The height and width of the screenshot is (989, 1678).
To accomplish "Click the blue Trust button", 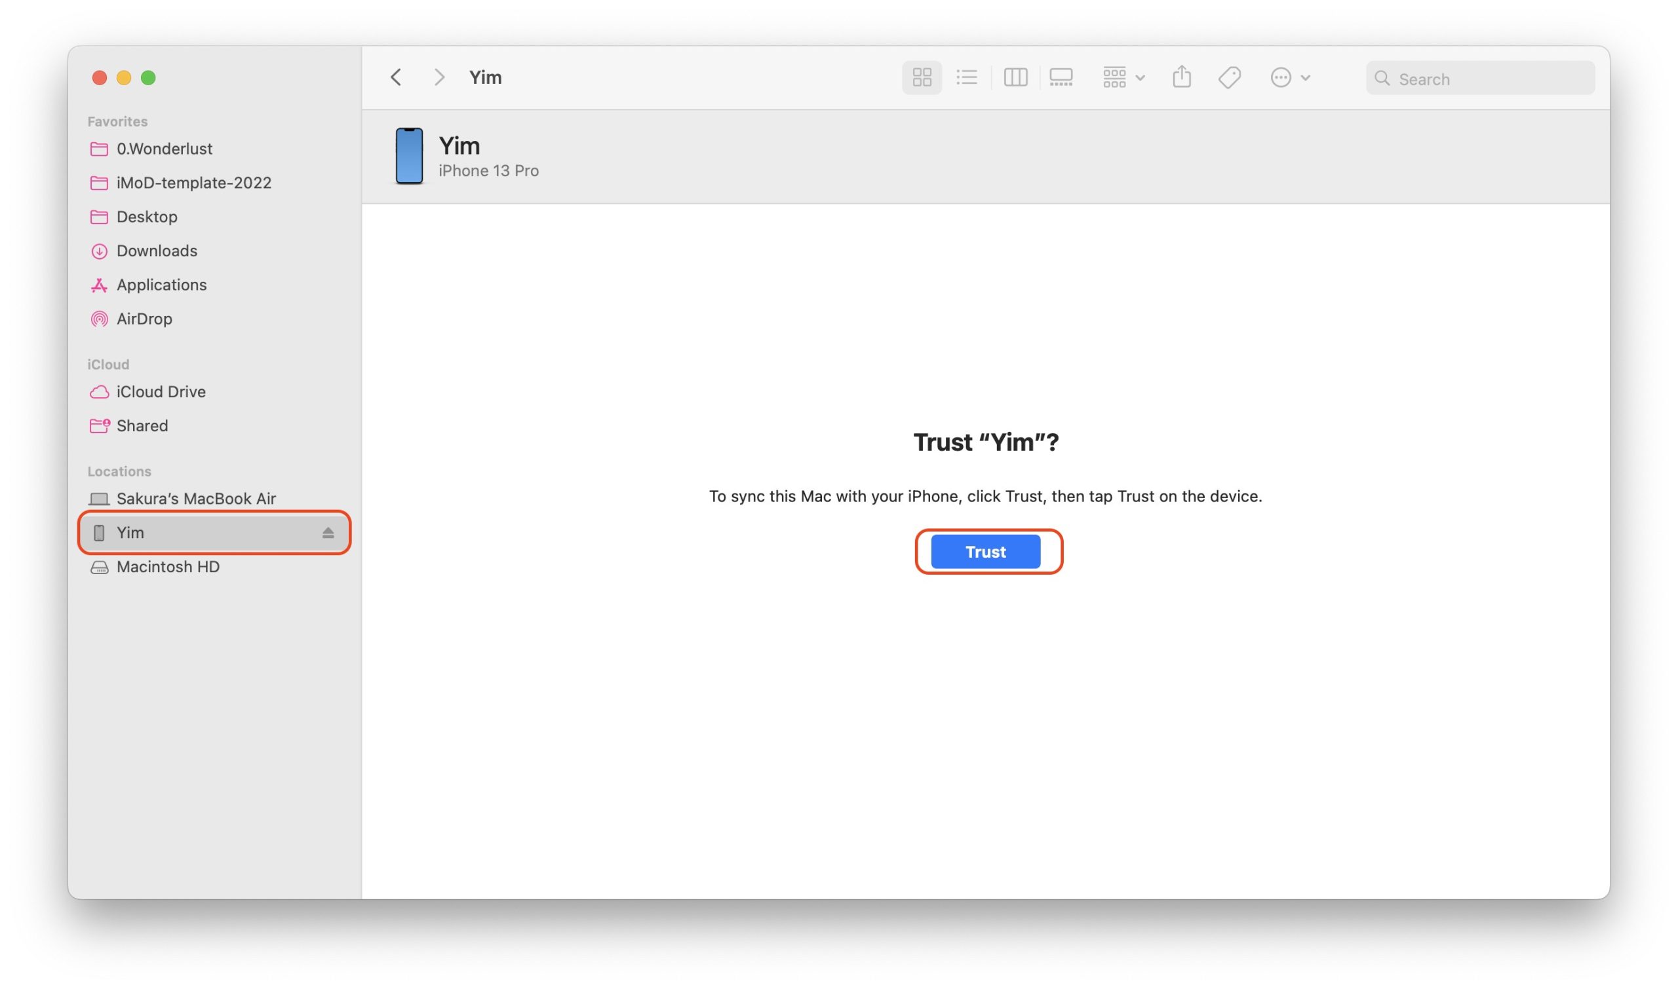I will coord(985,552).
